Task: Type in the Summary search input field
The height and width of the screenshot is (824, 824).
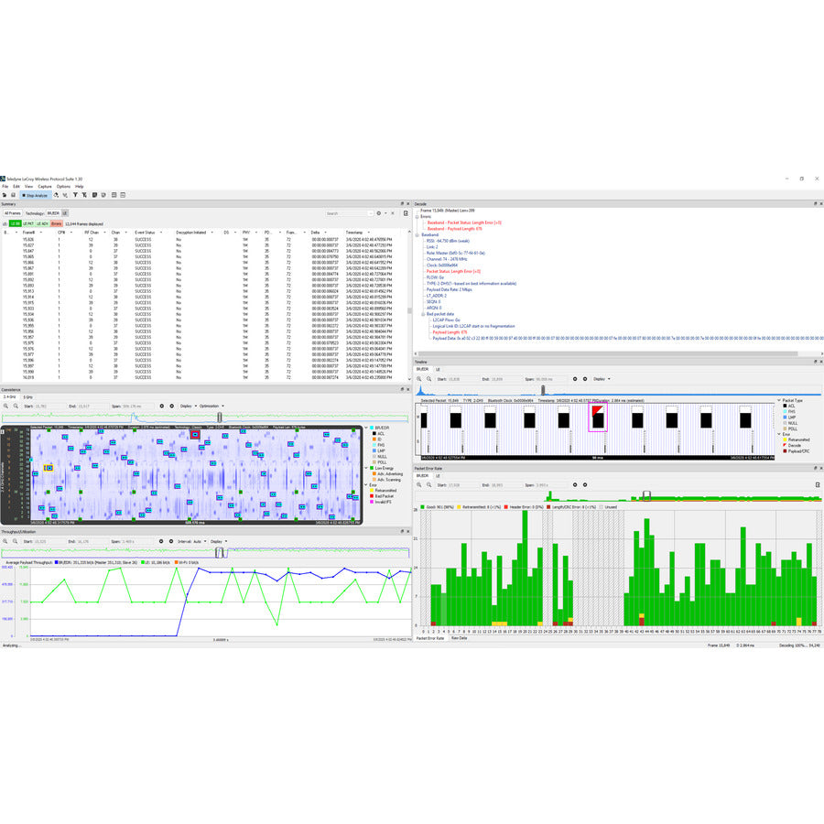Action: 348,211
